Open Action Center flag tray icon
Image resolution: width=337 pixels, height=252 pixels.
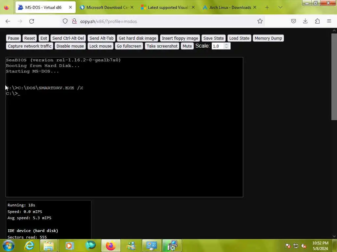[288, 246]
